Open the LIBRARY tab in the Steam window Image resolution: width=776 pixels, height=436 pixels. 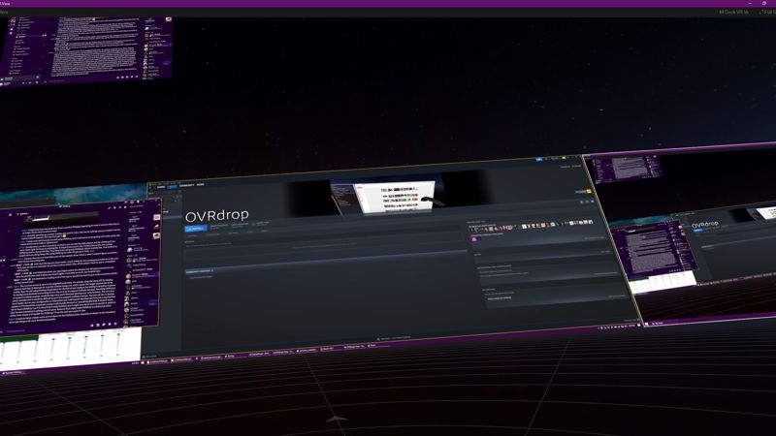[172, 186]
